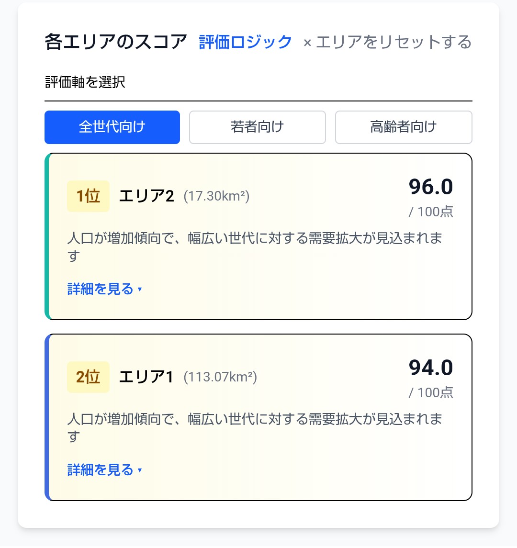This screenshot has width=517, height=548.
Task: Select the 94.0 score of エリア1
Action: pyautogui.click(x=430, y=368)
